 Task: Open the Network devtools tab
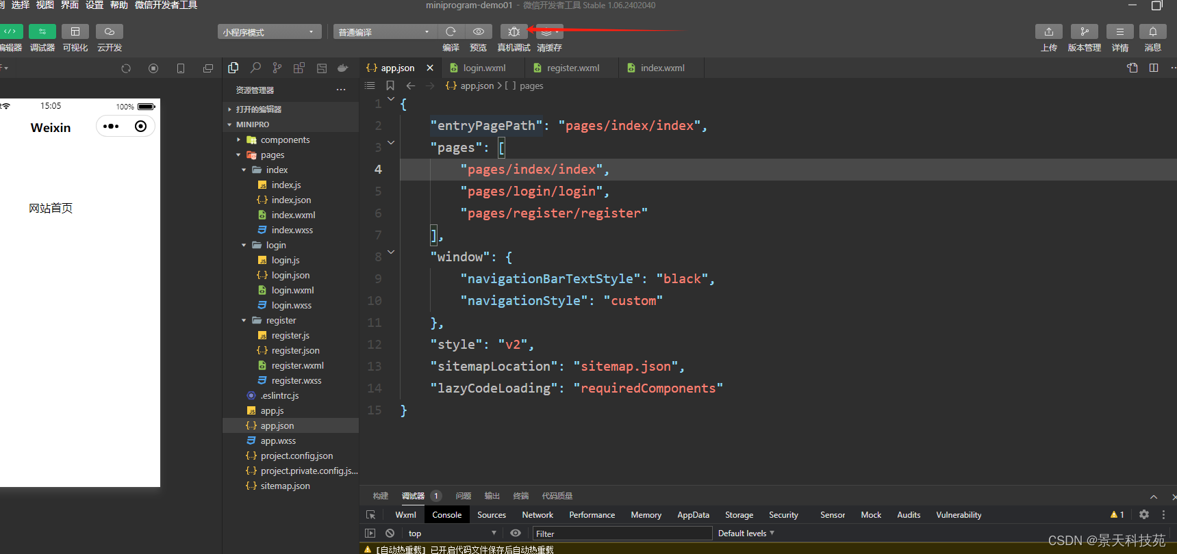point(537,515)
